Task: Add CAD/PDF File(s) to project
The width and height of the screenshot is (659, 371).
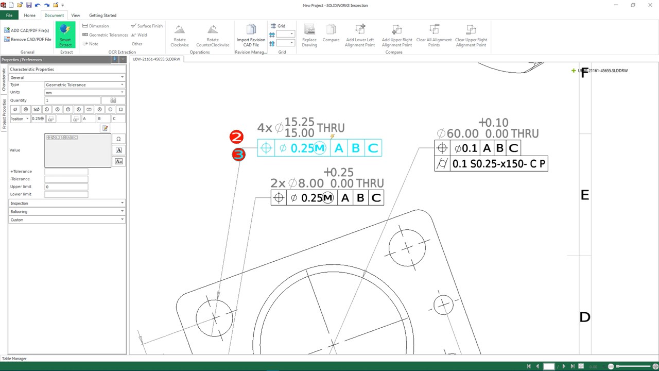Action: tap(26, 30)
